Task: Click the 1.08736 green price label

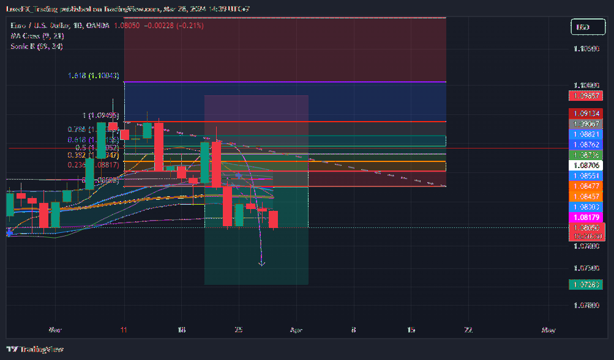Action: tap(586, 155)
